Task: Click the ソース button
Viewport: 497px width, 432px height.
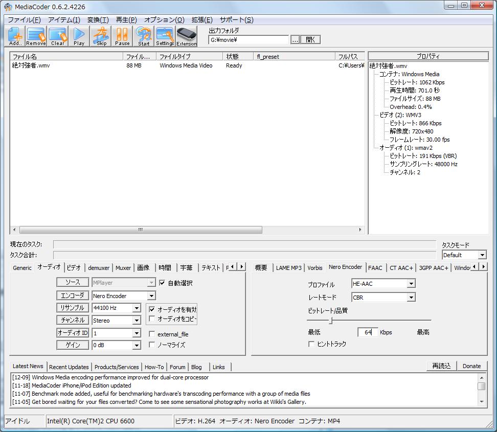Action: coord(73,282)
